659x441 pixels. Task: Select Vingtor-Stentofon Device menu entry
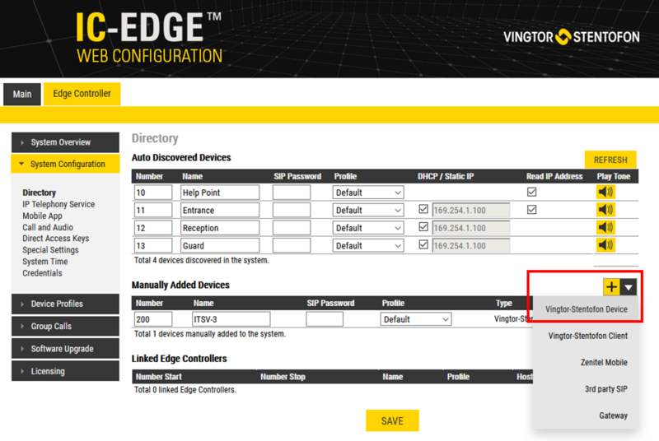pos(587,309)
